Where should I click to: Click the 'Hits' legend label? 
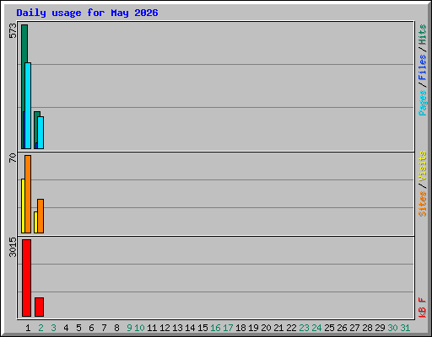(x=422, y=35)
